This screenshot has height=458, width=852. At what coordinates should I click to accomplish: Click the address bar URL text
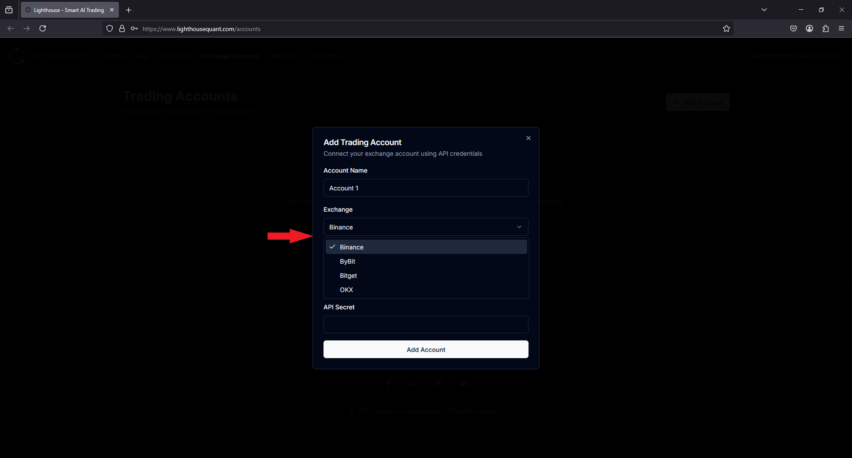coord(201,29)
